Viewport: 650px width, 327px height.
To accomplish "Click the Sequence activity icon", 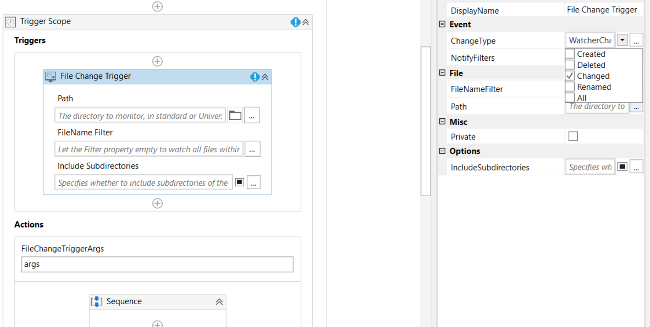I will pos(97,302).
